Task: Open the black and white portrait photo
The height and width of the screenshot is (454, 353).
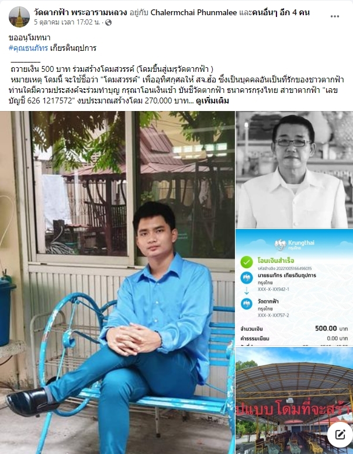Action: (x=295, y=169)
